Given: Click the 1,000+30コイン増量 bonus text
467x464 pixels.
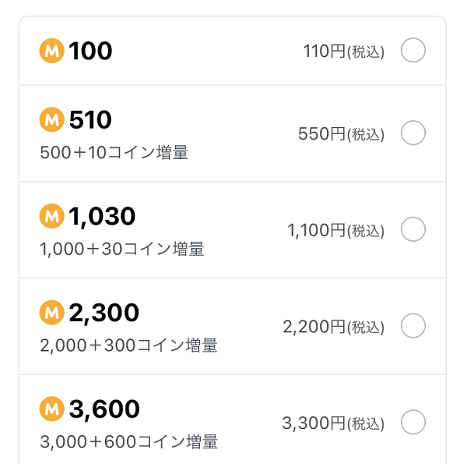Looking at the screenshot, I should [x=122, y=249].
